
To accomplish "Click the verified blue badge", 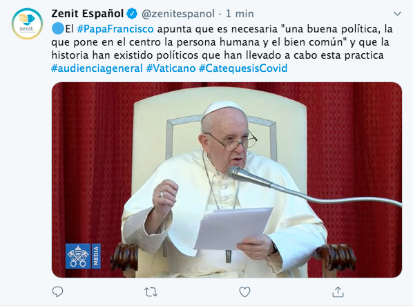I will (132, 13).
